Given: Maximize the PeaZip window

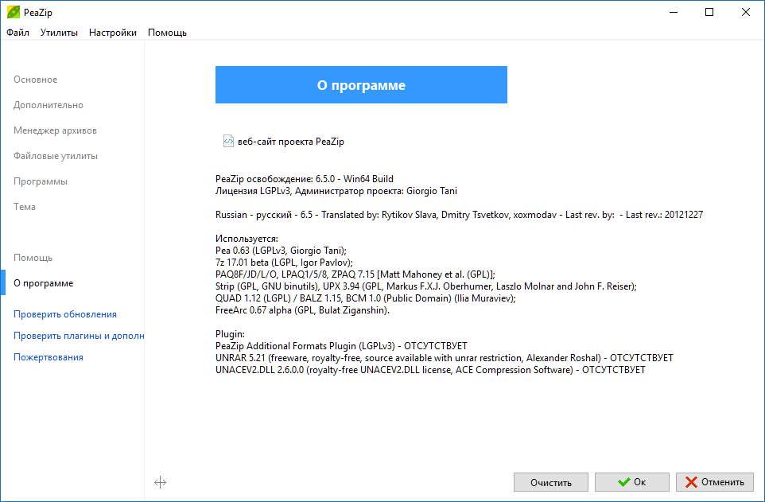Looking at the screenshot, I should (x=709, y=12).
